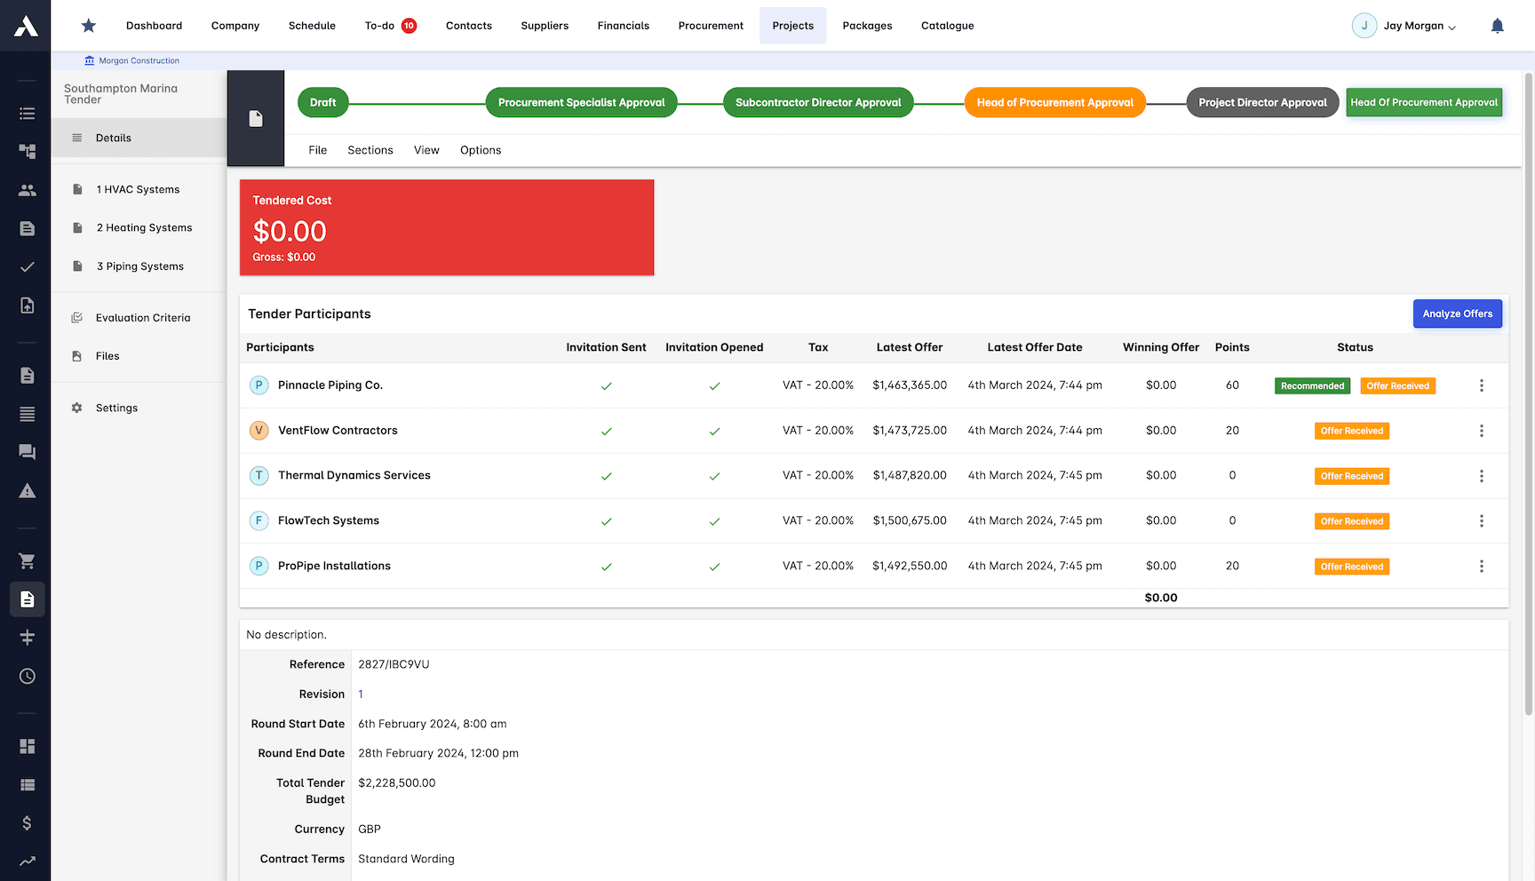
Task: Switch to the Projects tab
Action: [792, 25]
